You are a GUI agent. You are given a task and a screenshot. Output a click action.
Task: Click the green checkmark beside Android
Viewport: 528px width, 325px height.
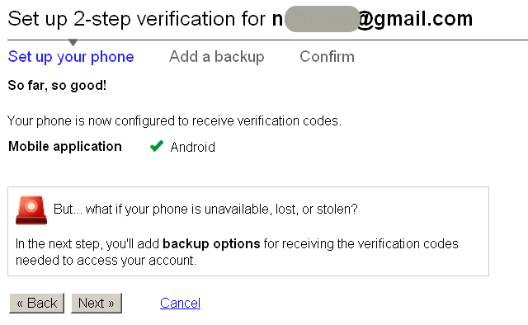coord(157,146)
